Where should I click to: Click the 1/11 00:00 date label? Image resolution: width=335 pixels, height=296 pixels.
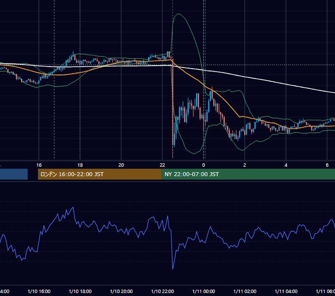pyautogui.click(x=203, y=292)
